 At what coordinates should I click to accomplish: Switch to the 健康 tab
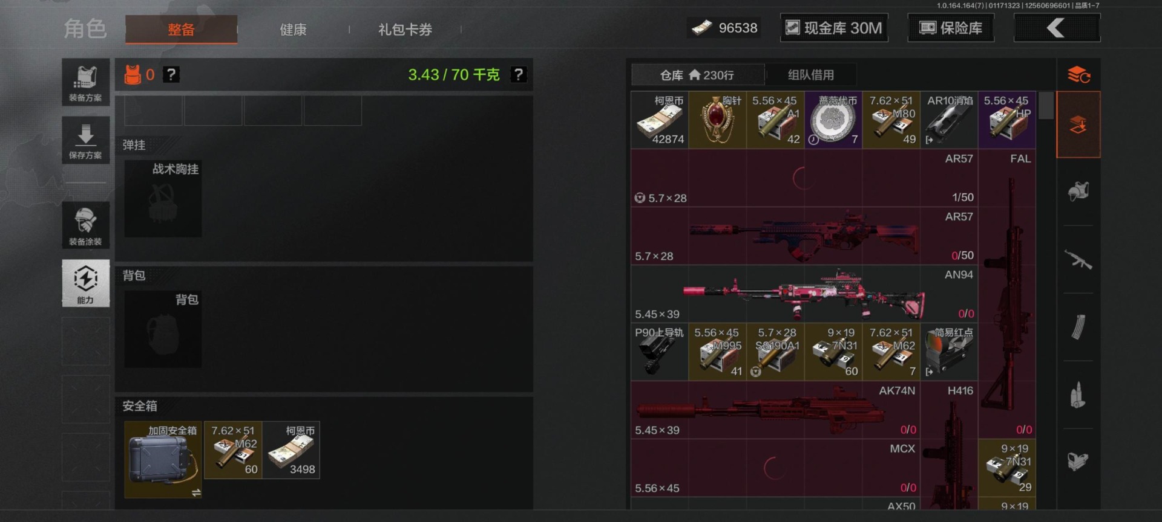[293, 30]
